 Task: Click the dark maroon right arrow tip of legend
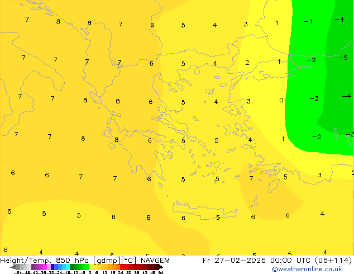pyautogui.click(x=161, y=267)
